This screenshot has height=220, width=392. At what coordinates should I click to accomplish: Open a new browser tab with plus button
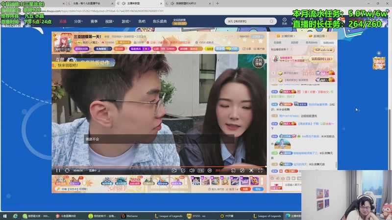[217, 3]
